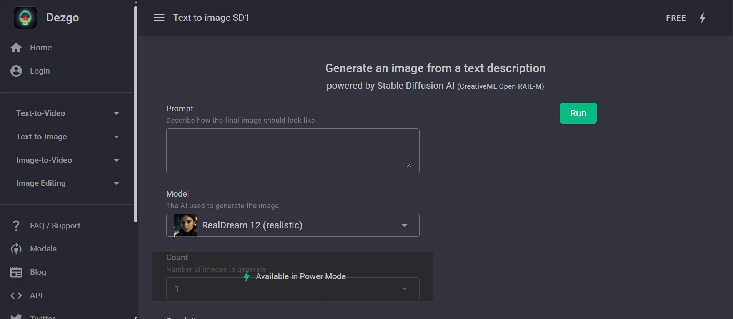Expand the Image Editing arrow
Viewport: 733px width, 319px height.
(x=117, y=183)
